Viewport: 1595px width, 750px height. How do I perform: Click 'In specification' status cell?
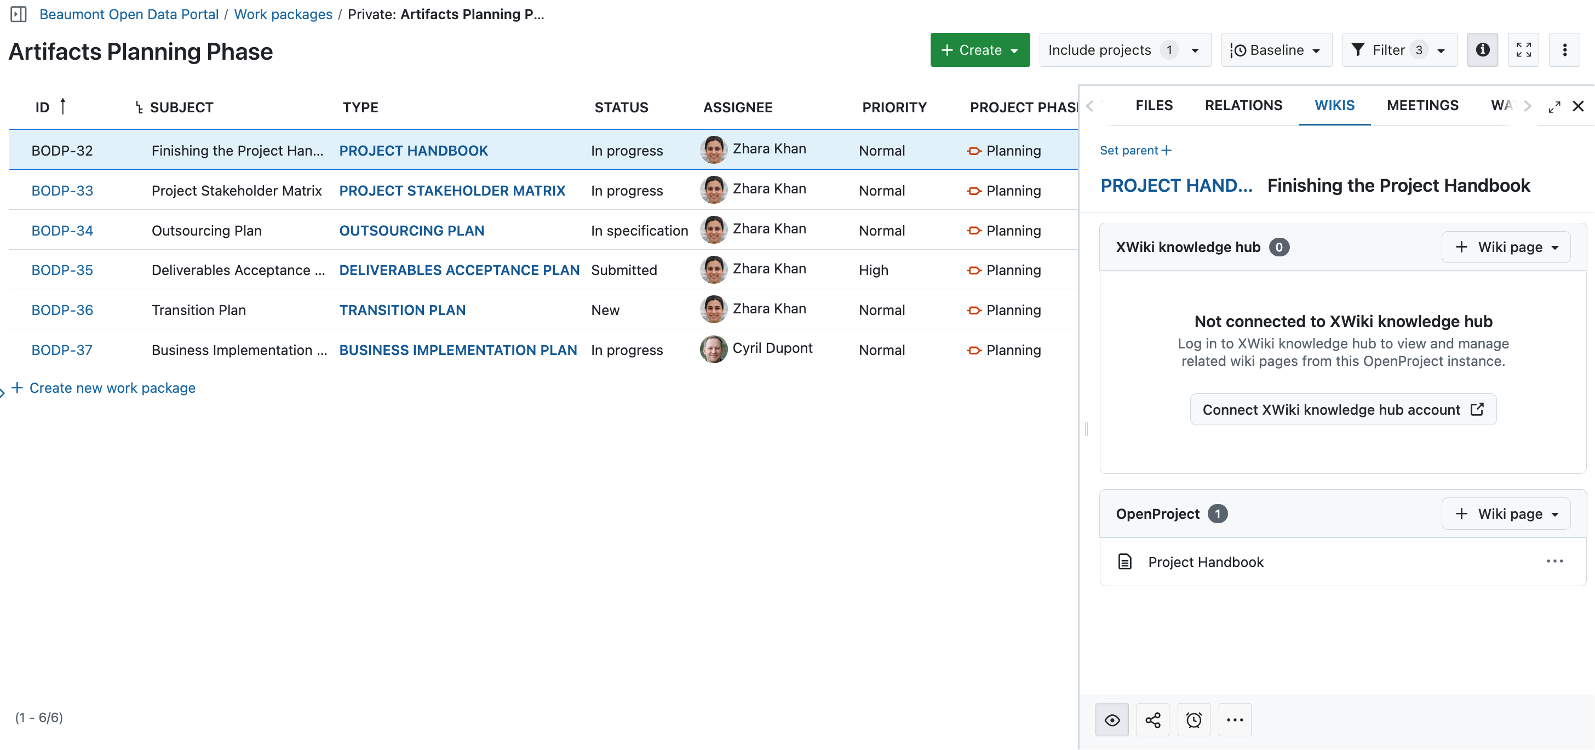[x=639, y=231]
